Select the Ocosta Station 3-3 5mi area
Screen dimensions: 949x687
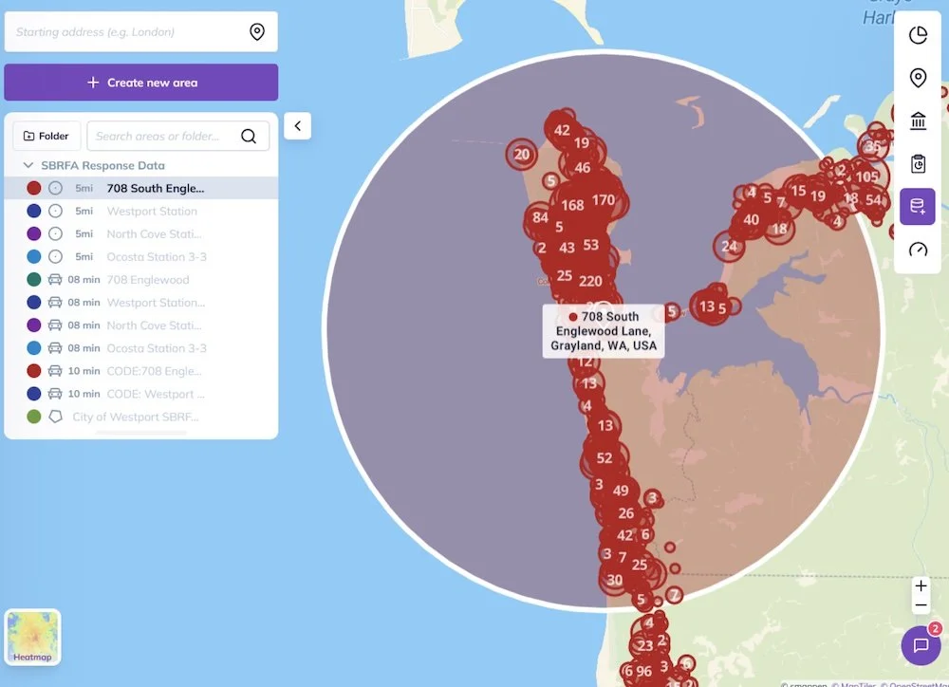pos(141,256)
